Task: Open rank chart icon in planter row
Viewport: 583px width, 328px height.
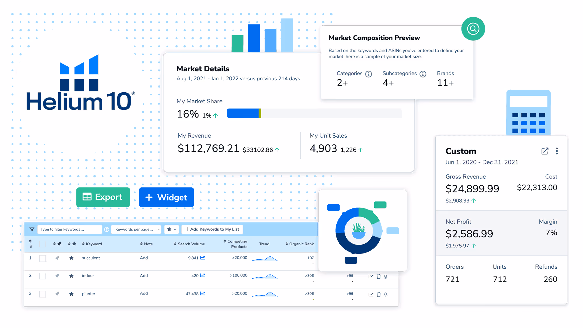Action: coord(371,295)
